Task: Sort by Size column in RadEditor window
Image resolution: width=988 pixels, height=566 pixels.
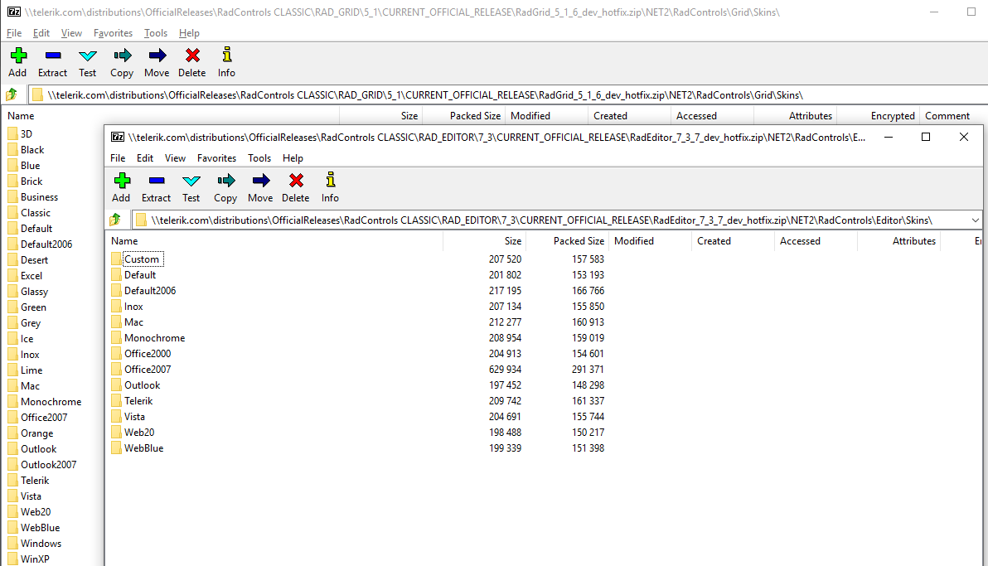Action: coord(485,241)
